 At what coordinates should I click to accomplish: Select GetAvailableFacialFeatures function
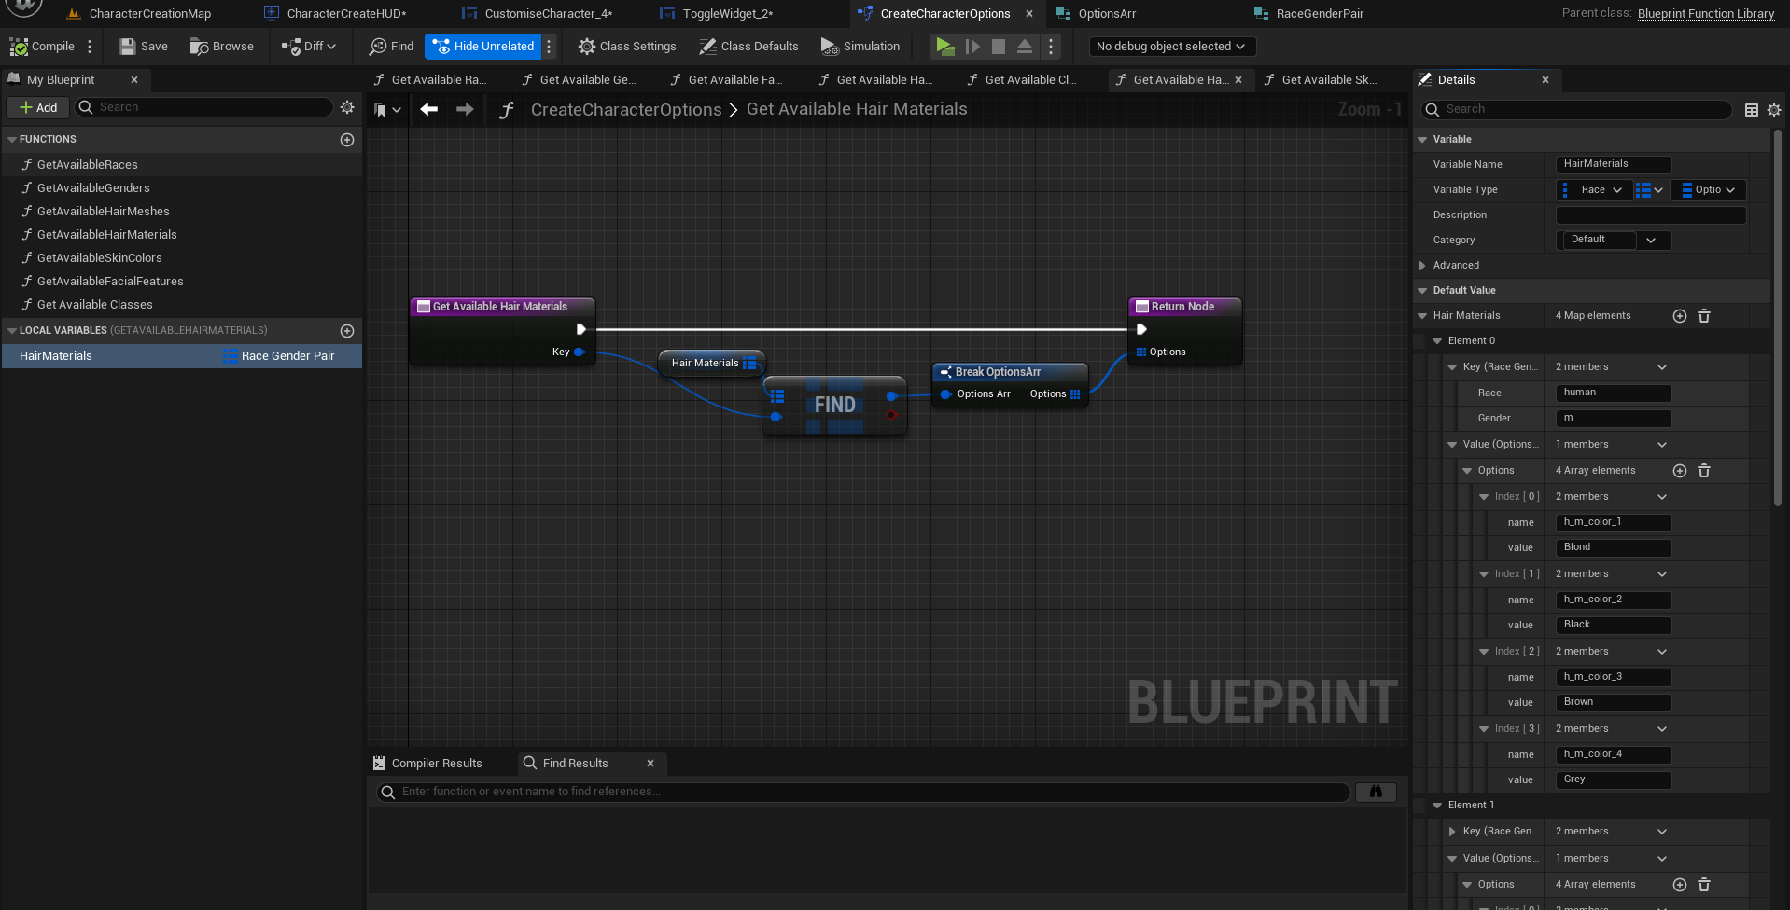(110, 282)
